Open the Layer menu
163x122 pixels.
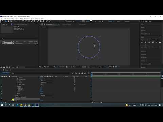[x=17, y=19]
